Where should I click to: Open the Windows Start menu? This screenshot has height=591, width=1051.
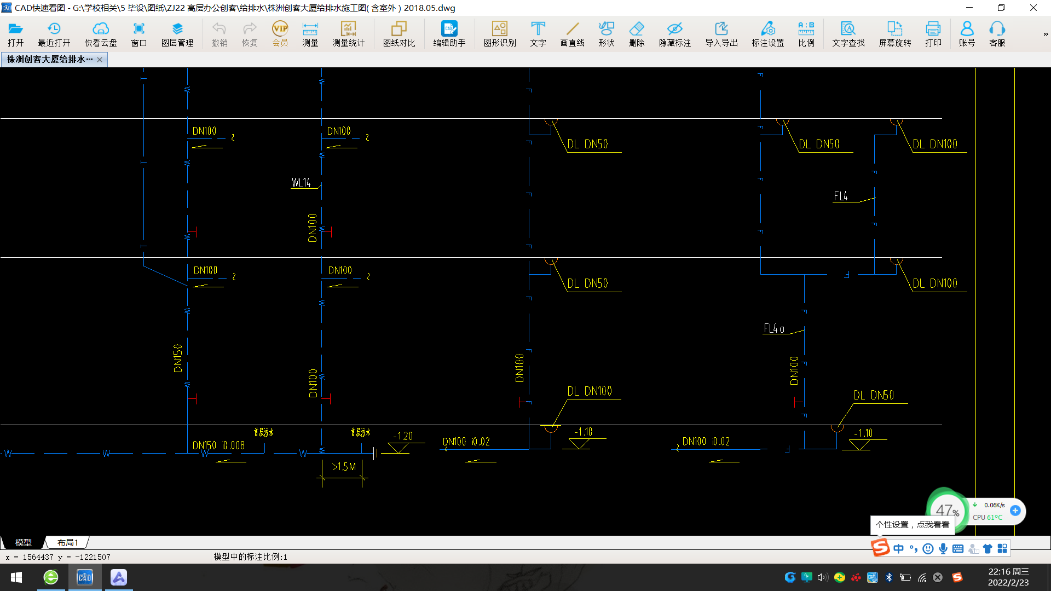[16, 577]
